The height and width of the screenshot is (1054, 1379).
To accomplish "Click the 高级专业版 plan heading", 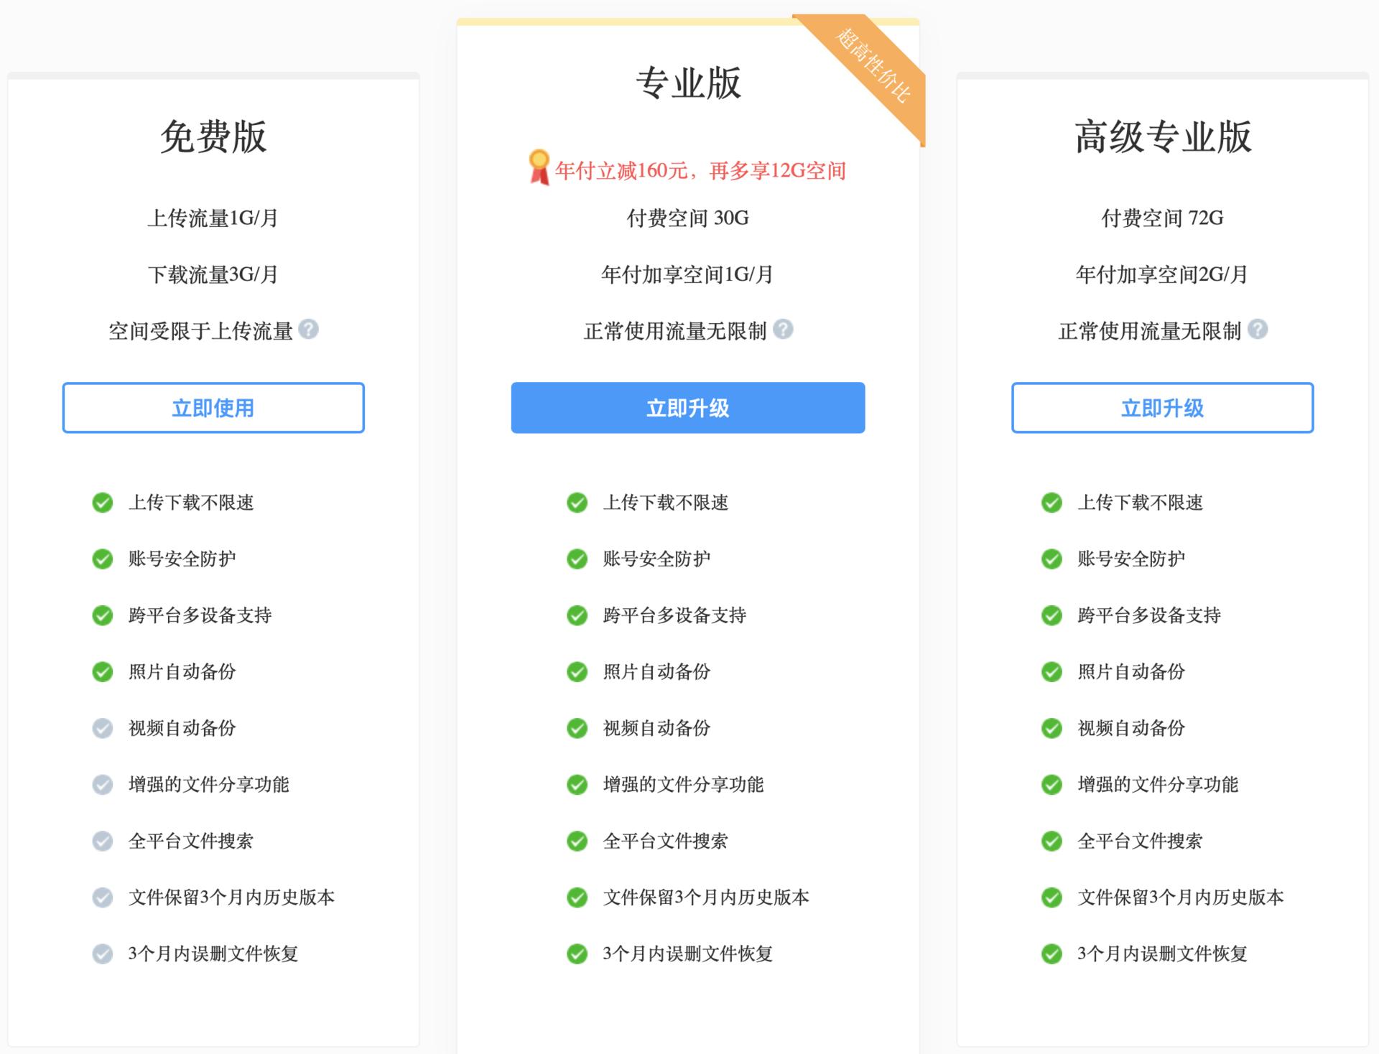I will [1162, 136].
